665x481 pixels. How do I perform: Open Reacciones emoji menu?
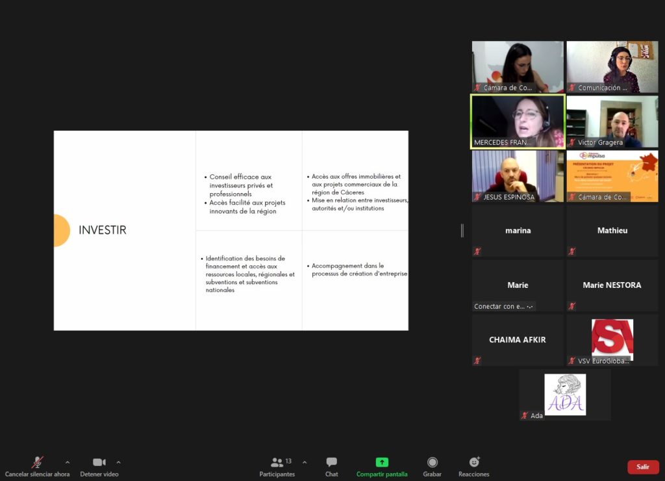[473, 463]
